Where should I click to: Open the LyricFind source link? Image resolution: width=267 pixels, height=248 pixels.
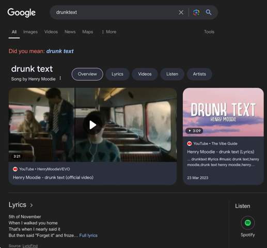[x=30, y=246]
